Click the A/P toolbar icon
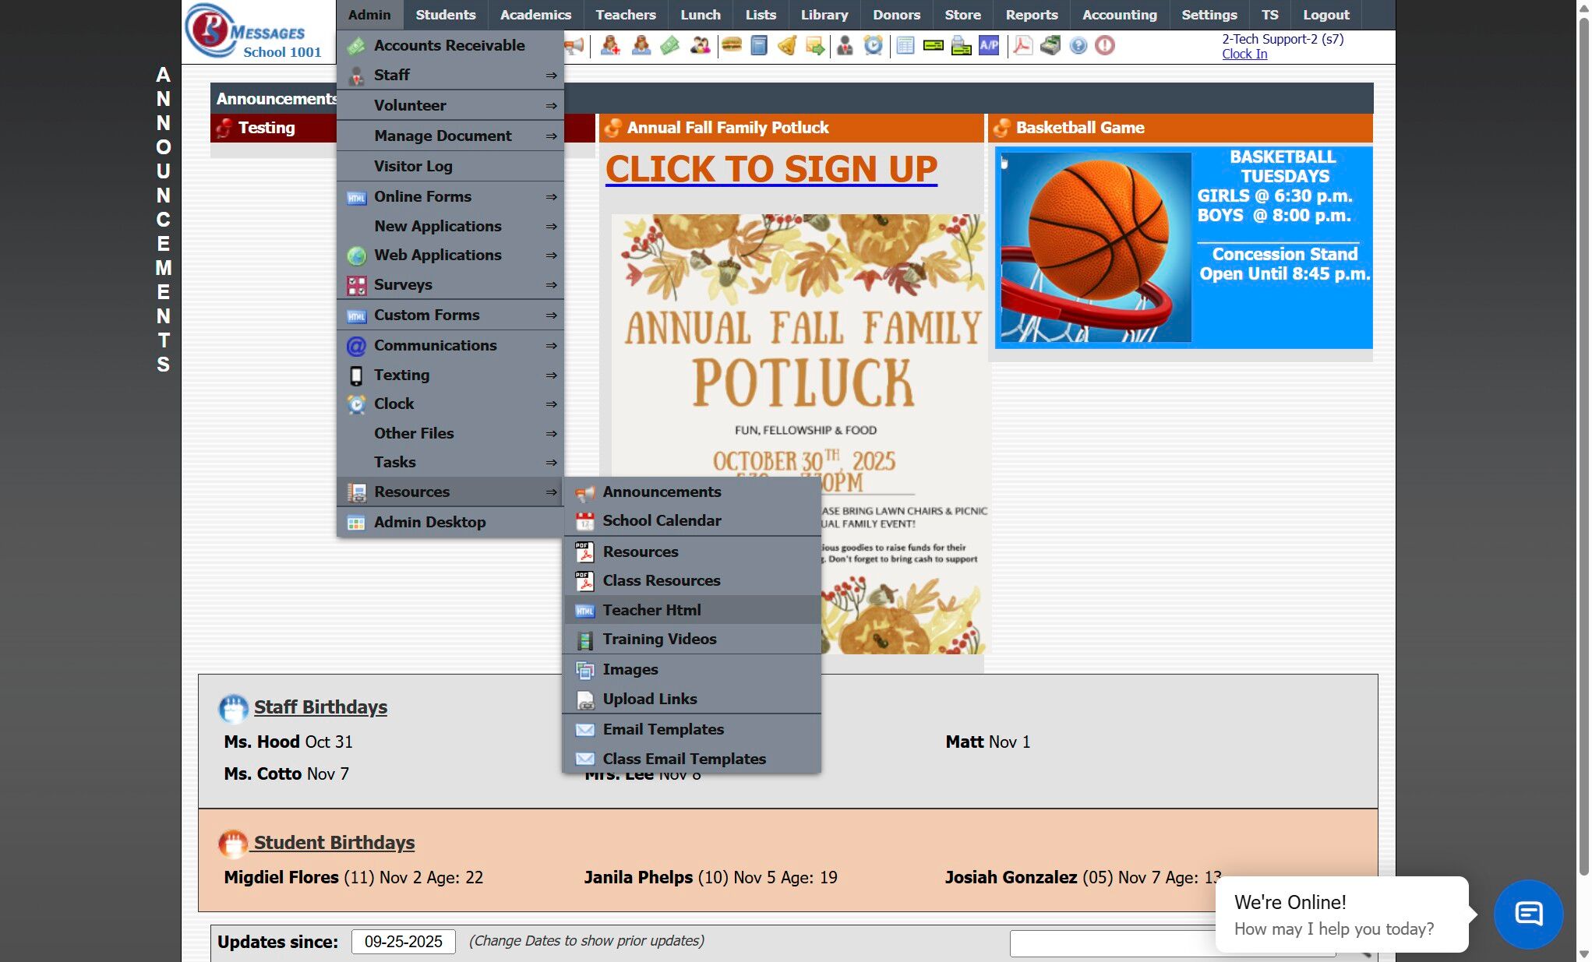This screenshot has height=962, width=1592. point(989,45)
